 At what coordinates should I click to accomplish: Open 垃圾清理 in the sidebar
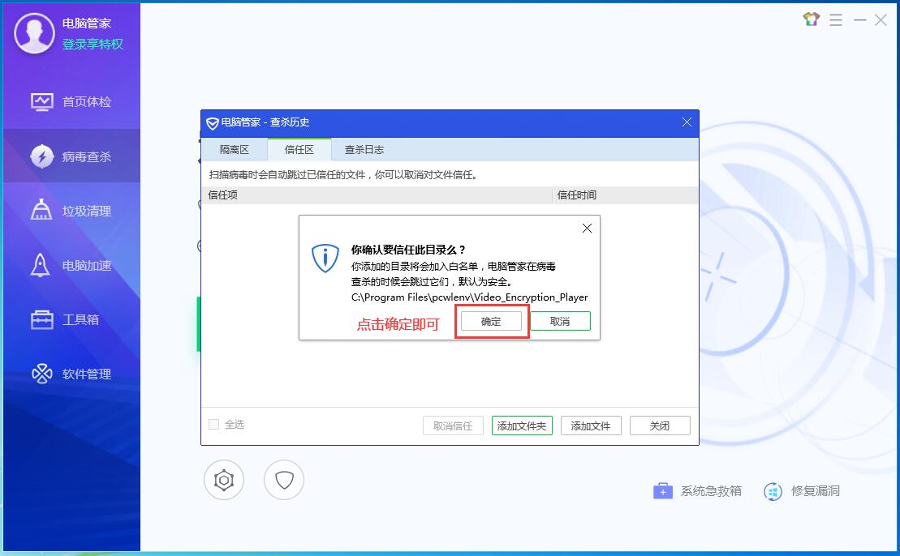71,211
